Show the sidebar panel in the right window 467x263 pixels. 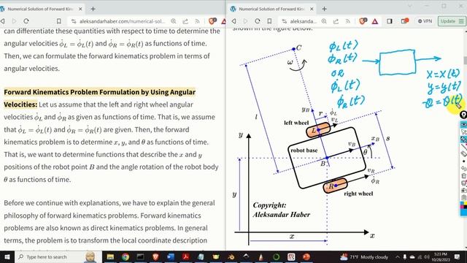(x=390, y=21)
